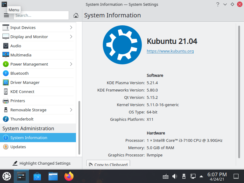244x183 pixels.
Task: Expand Power Management chevron
Action: tap(71, 64)
